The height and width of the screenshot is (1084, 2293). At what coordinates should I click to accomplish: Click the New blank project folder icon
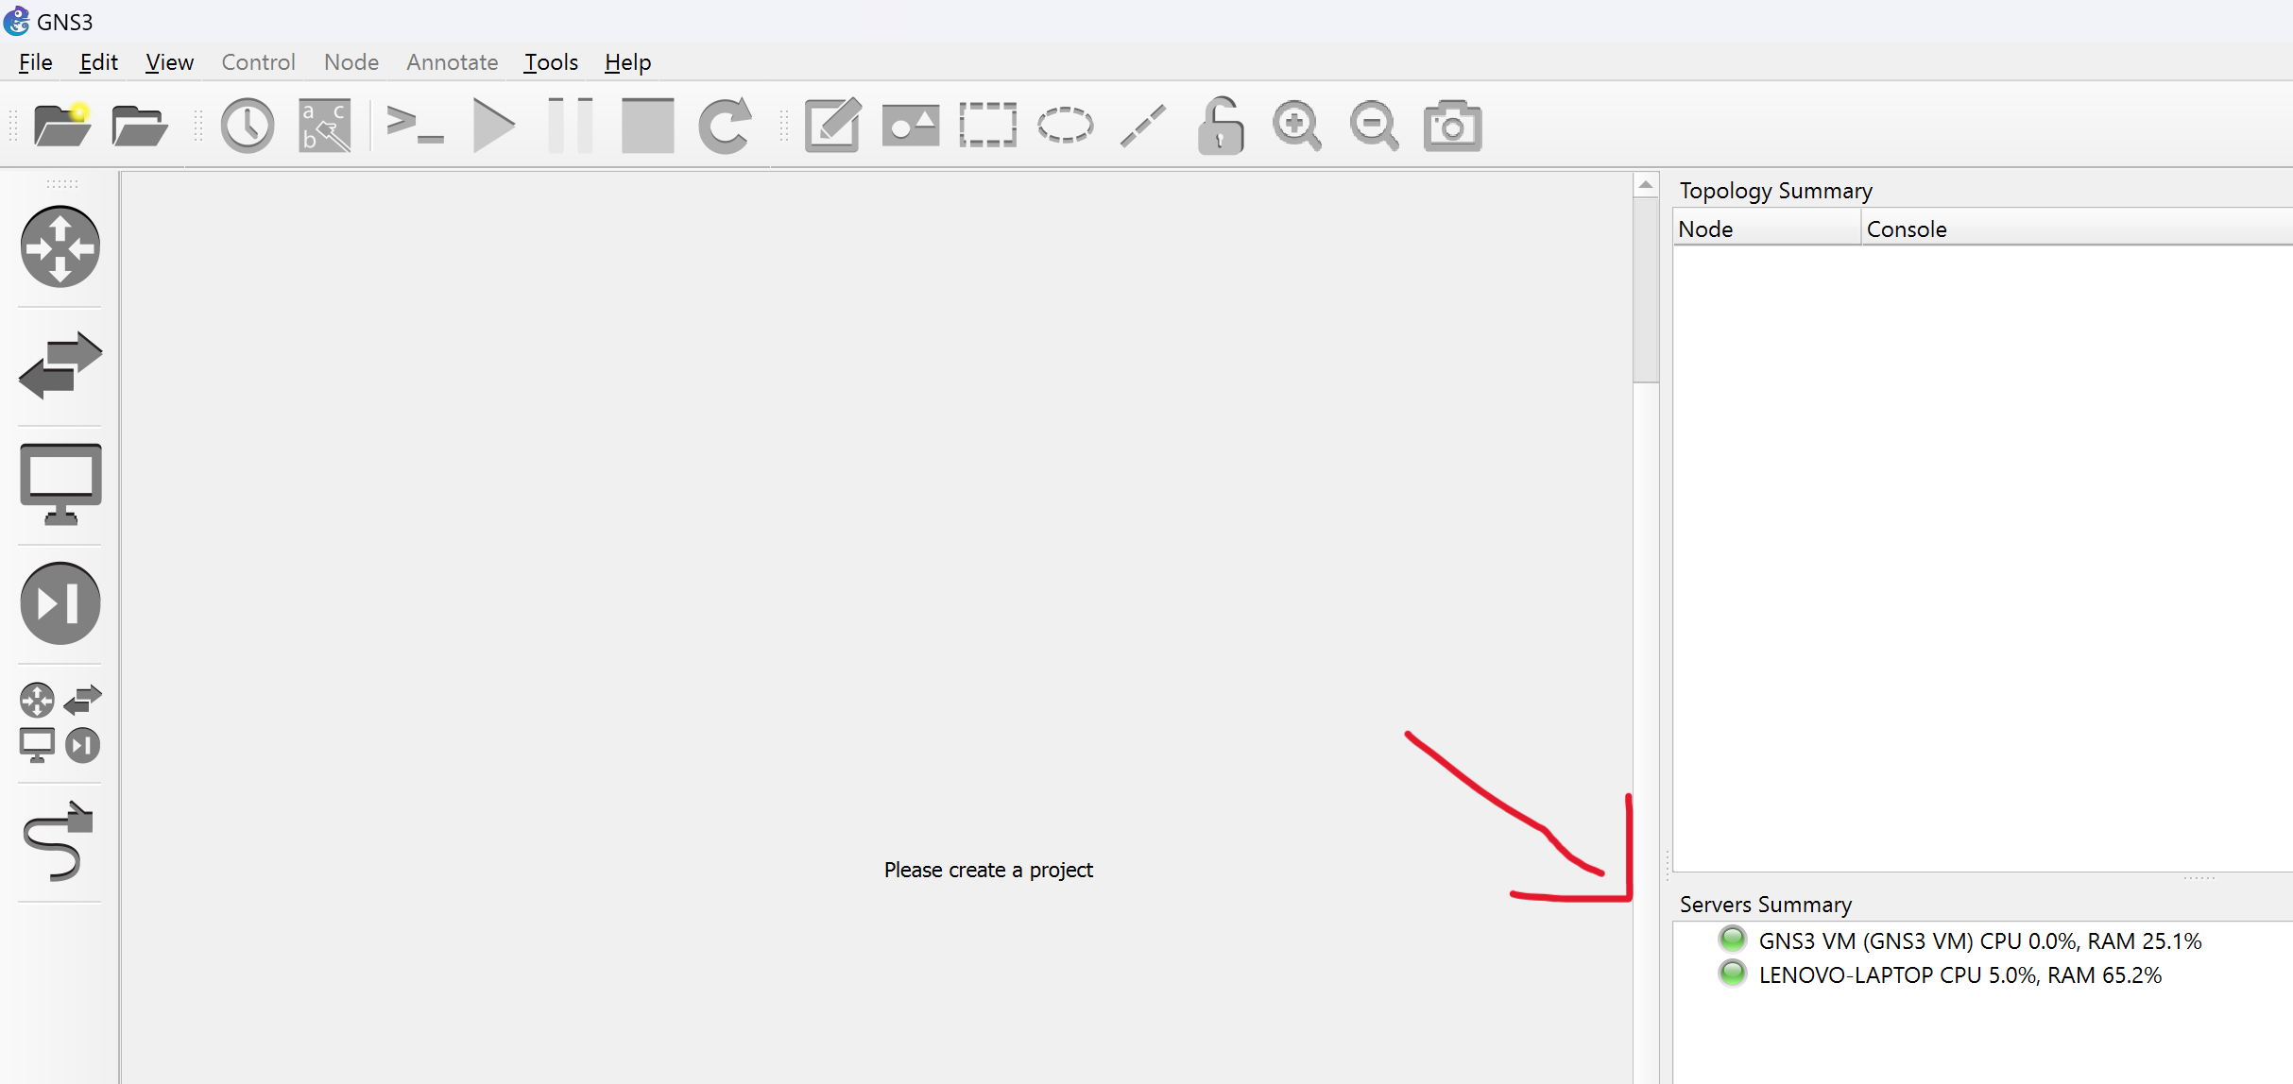(61, 125)
